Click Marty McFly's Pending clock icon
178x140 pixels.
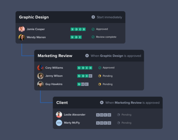118,123
